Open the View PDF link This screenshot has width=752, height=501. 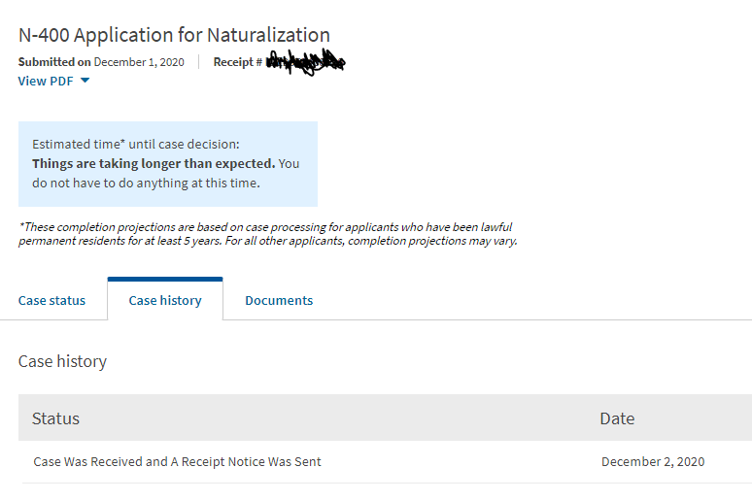[46, 81]
